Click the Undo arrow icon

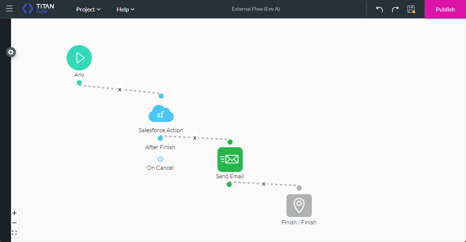[x=379, y=9]
